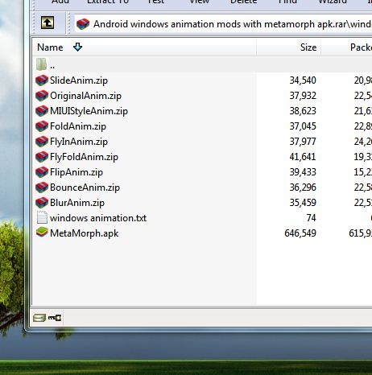Click the Find toolbar button

pos(287,2)
